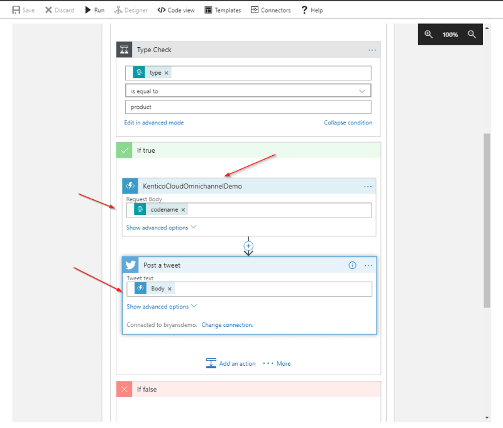
Task: Click the Type Check header title
Action: click(154, 50)
